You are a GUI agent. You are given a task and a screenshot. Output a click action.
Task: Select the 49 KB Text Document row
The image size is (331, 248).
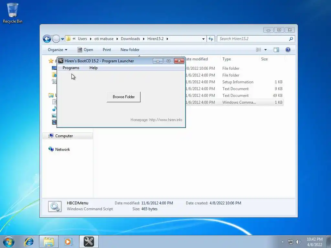coord(234,96)
